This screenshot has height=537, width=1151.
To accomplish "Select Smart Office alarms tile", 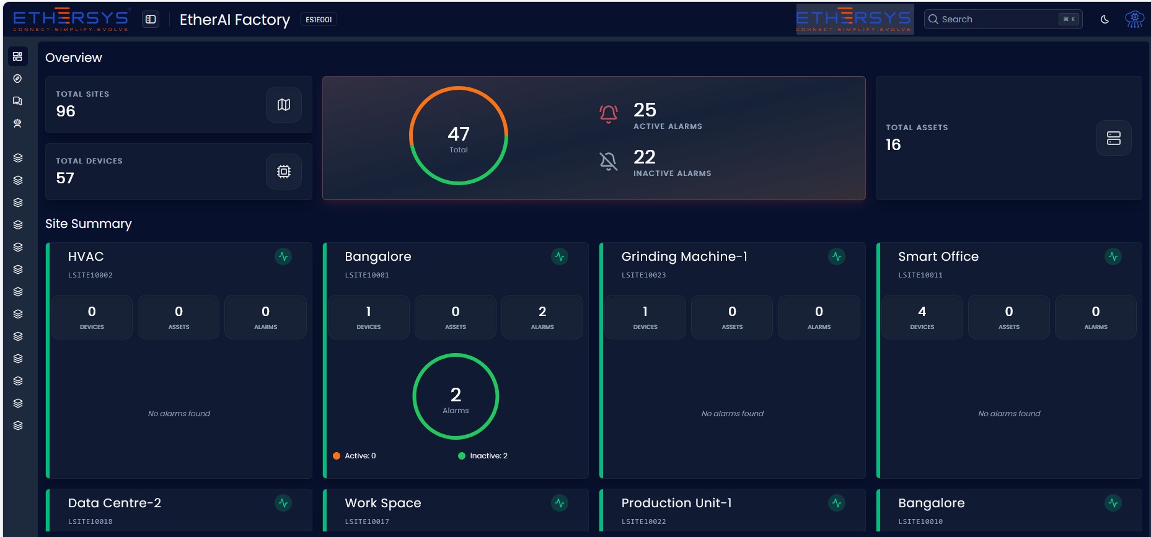I will pyautogui.click(x=1096, y=317).
